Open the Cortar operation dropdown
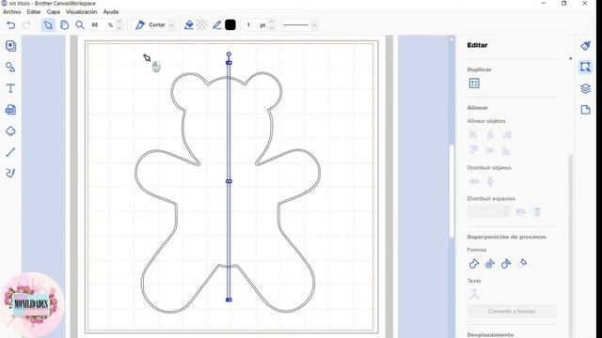 [x=171, y=25]
